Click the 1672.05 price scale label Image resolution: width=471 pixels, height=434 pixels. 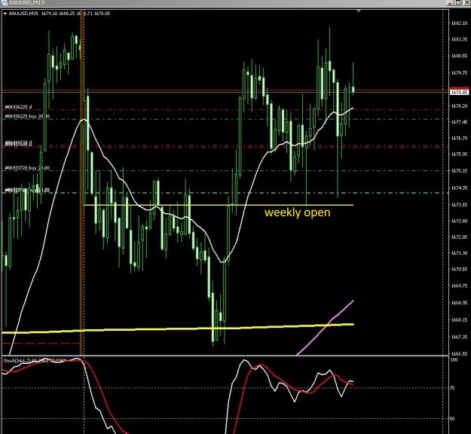459,237
